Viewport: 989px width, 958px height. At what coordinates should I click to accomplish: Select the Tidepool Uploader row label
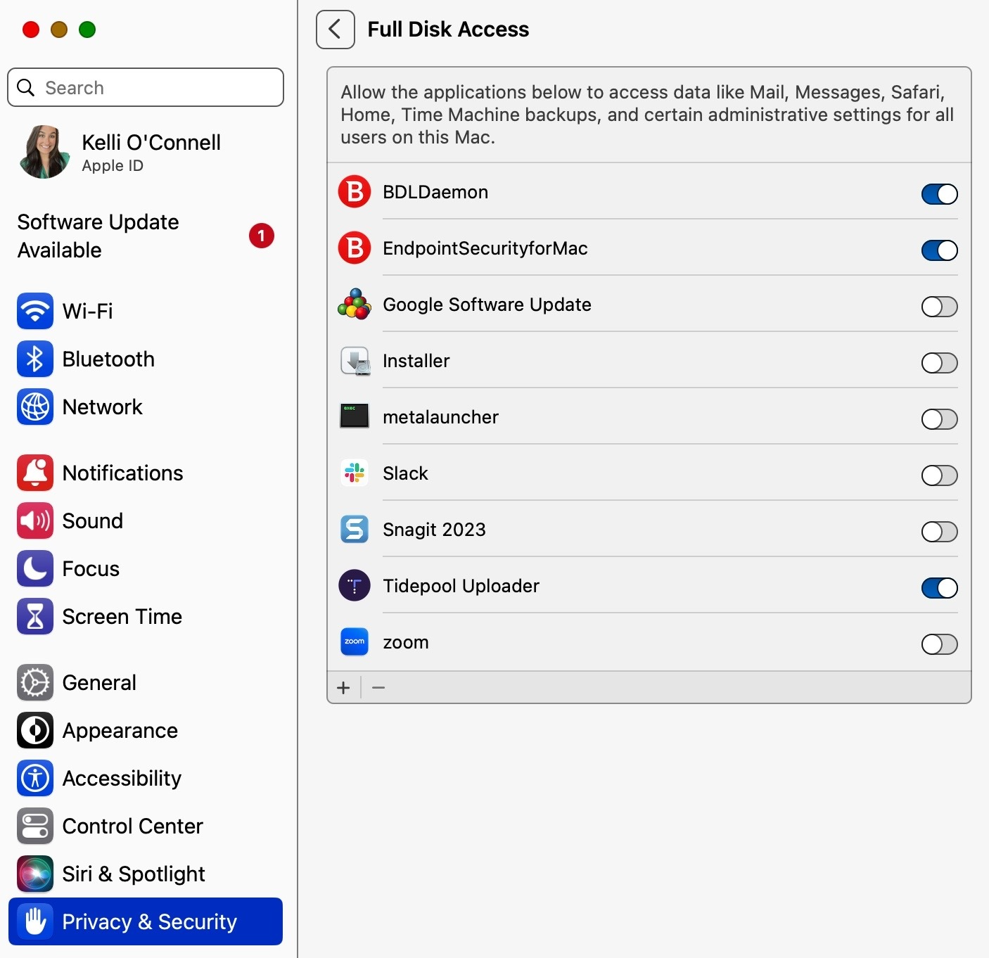pos(461,586)
